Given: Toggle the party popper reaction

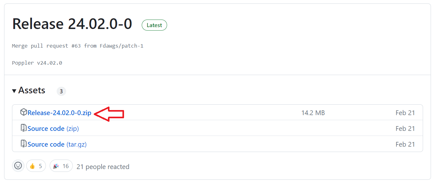Looking at the screenshot, I should tap(61, 166).
